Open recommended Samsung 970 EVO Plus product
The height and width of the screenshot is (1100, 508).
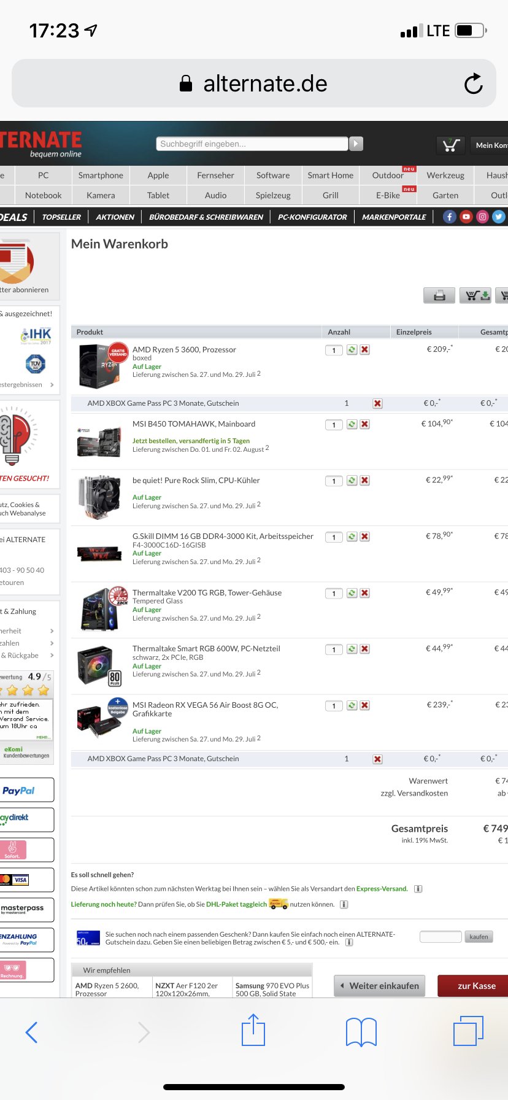(x=272, y=989)
